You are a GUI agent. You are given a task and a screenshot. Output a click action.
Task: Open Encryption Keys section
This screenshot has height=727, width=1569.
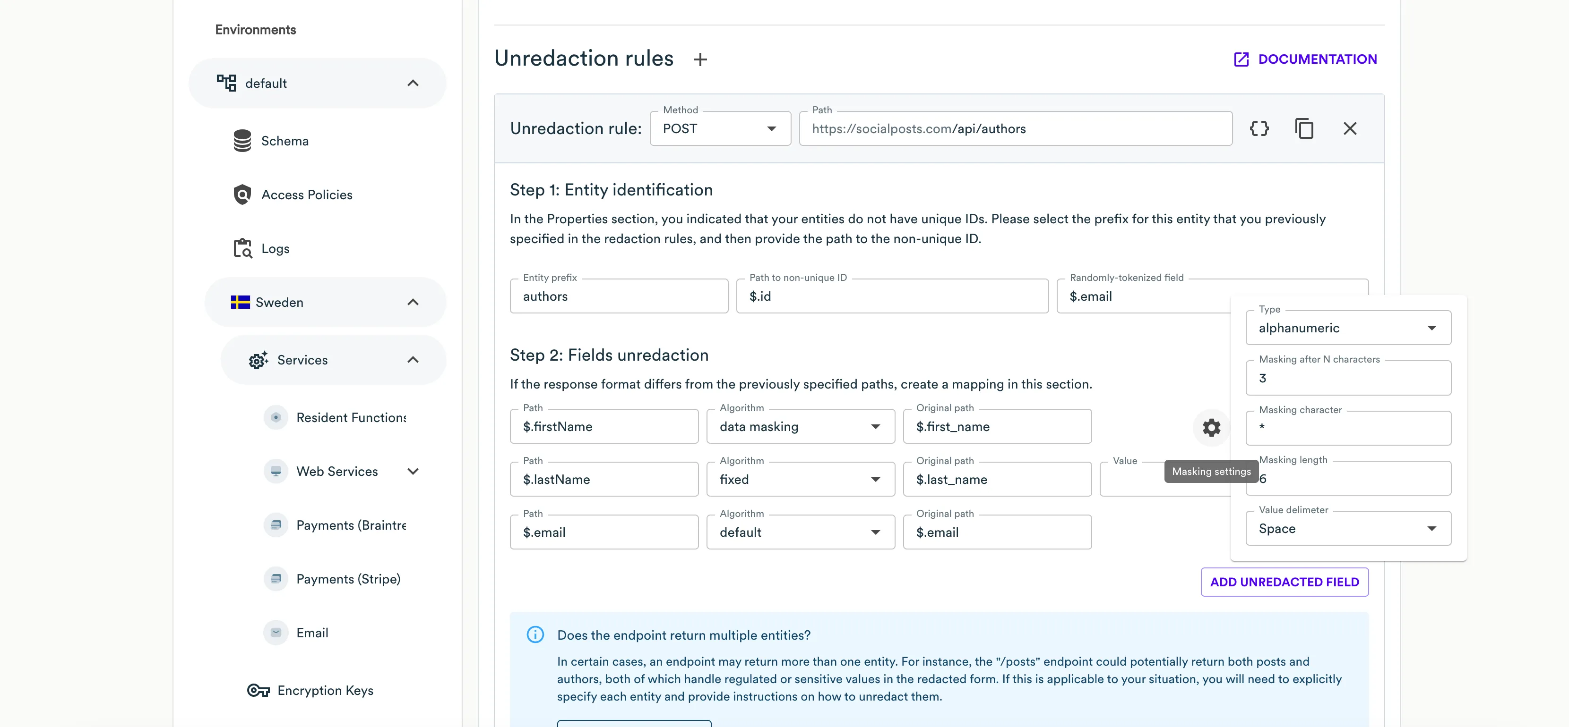[x=325, y=691]
